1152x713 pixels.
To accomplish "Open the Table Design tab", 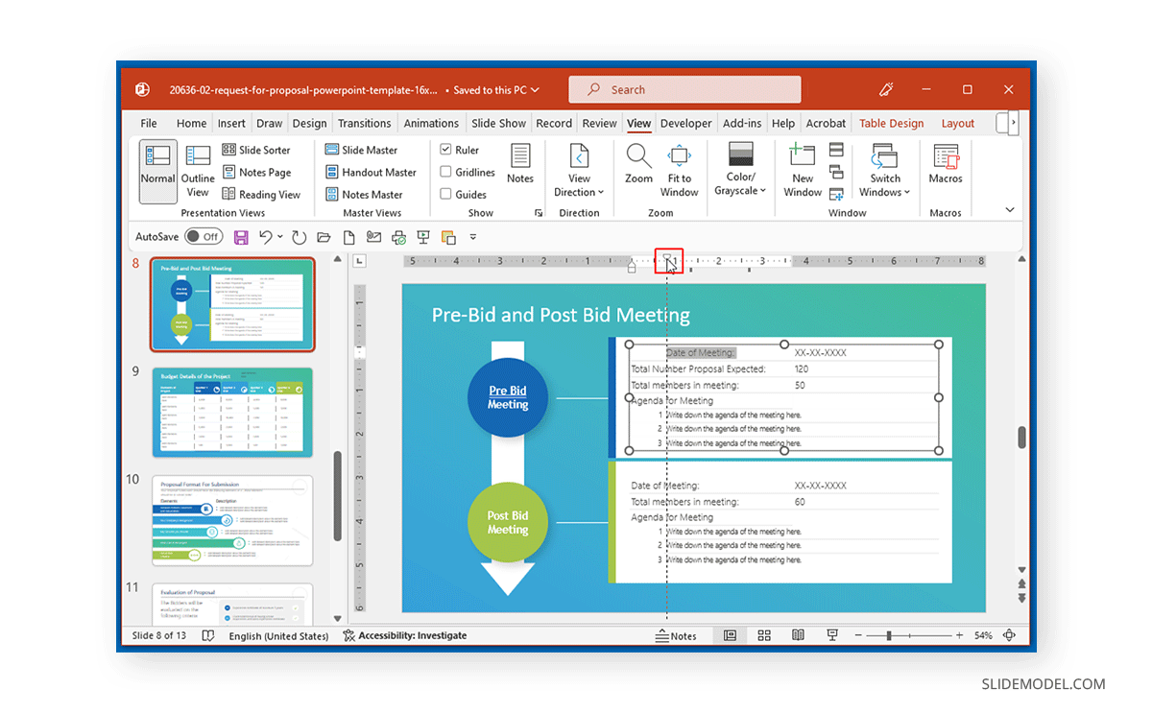I will click(x=891, y=123).
